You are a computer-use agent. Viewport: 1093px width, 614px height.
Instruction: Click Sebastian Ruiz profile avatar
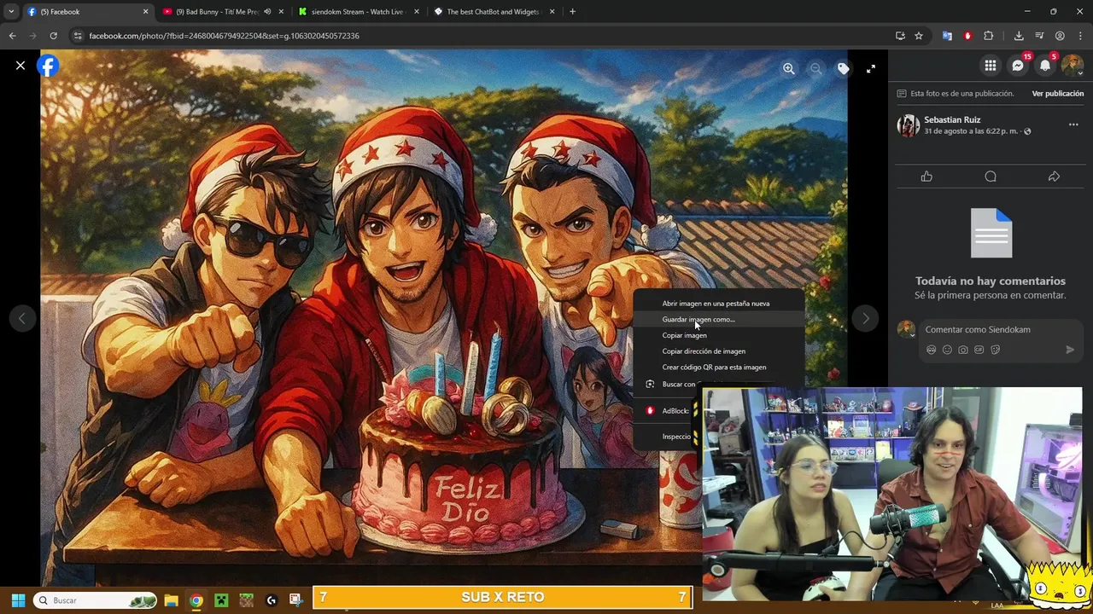click(908, 125)
